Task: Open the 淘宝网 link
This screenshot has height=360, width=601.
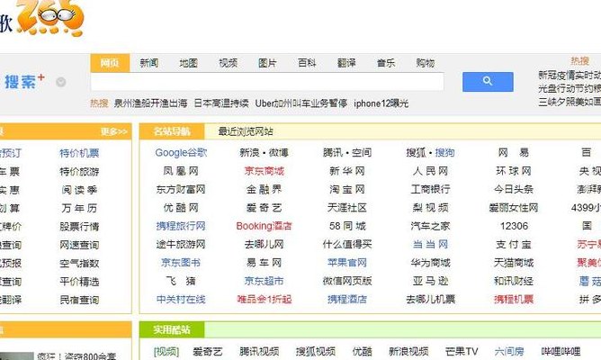Action: pyautogui.click(x=347, y=189)
